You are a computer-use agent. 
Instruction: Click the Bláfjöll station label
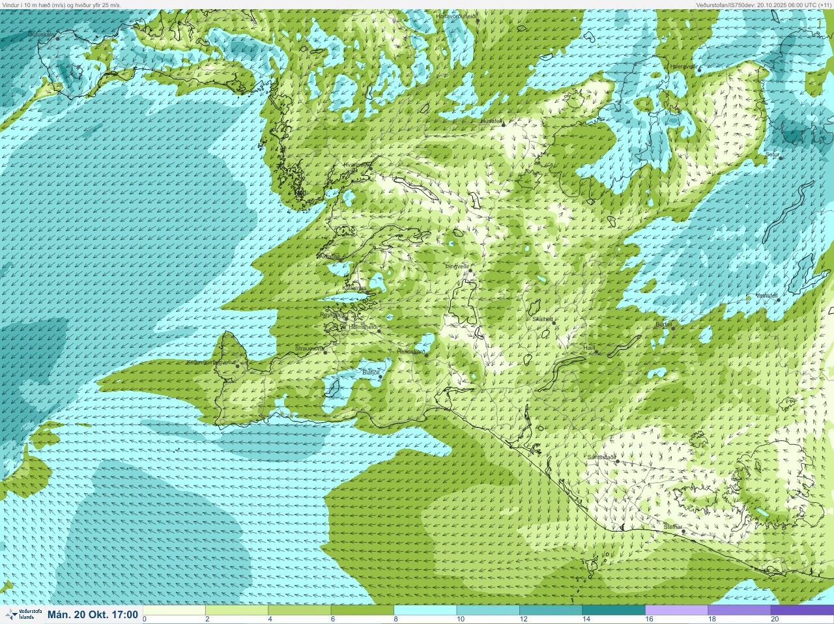(371, 372)
